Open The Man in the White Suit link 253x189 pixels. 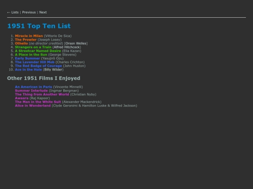coord(38,102)
